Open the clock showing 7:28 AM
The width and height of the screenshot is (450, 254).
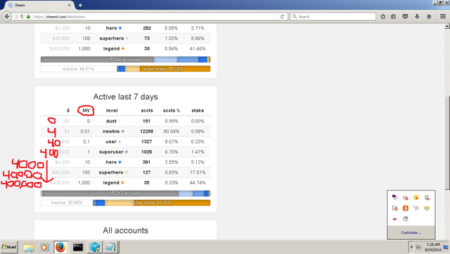pos(433,247)
